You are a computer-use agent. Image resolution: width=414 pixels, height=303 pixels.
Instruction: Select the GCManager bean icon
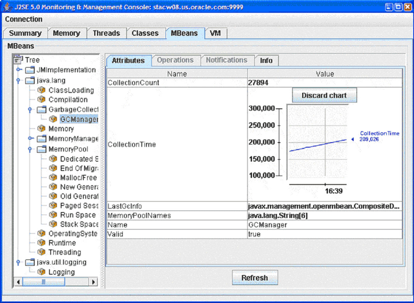(53, 119)
